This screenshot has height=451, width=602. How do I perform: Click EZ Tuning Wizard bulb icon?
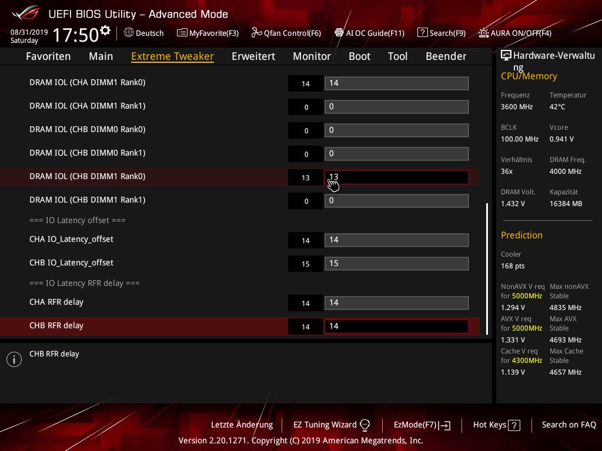[364, 425]
